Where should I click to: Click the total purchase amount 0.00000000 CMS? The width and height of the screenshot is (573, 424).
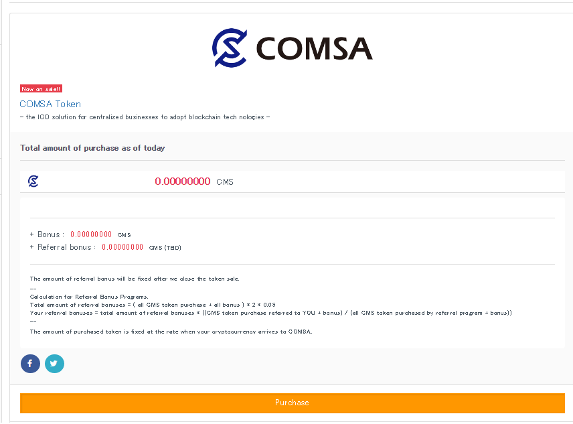coord(183,182)
